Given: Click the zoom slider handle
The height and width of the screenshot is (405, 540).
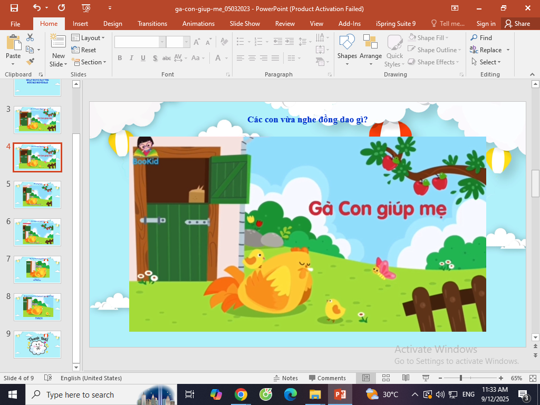Looking at the screenshot, I should tap(461, 378).
